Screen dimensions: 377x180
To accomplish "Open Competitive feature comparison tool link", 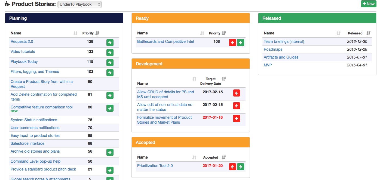I will point(42,107).
